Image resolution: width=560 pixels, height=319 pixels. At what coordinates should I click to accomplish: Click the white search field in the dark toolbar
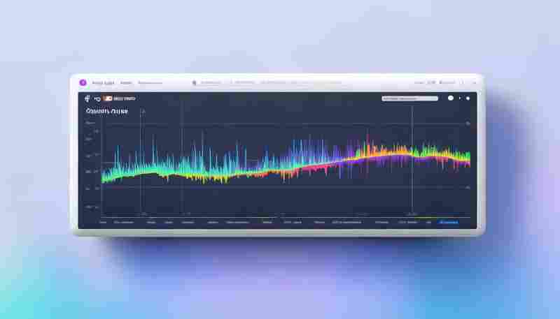pos(409,98)
